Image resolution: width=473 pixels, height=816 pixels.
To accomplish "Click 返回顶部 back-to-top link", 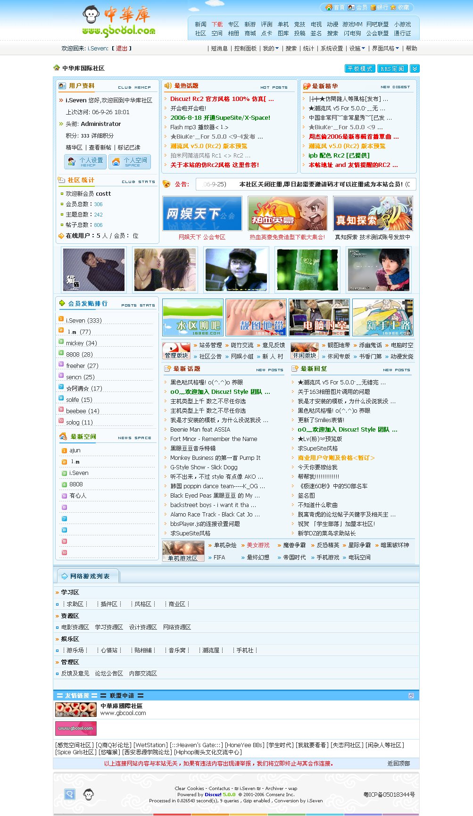I will click(398, 763).
